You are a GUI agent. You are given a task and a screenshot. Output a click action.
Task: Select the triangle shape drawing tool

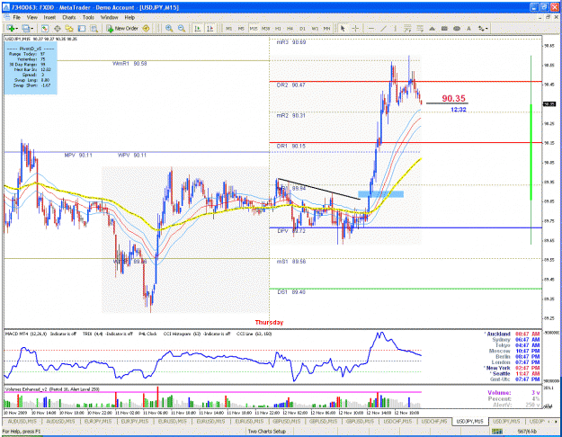433,28
